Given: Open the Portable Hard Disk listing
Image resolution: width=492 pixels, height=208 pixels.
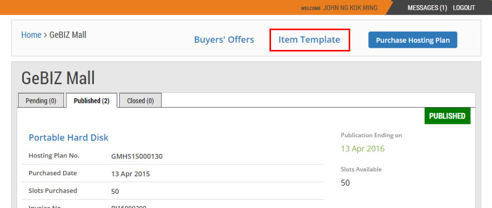Looking at the screenshot, I should coord(68,137).
